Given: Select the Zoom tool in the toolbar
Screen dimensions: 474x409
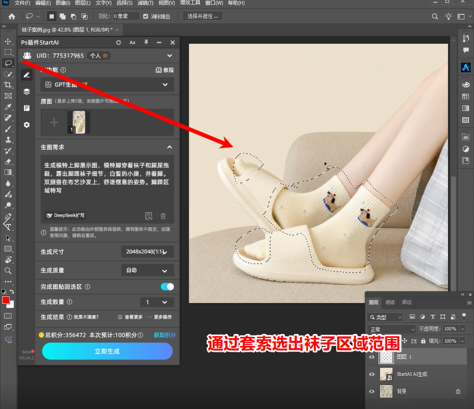Looking at the screenshot, I should point(8,271).
